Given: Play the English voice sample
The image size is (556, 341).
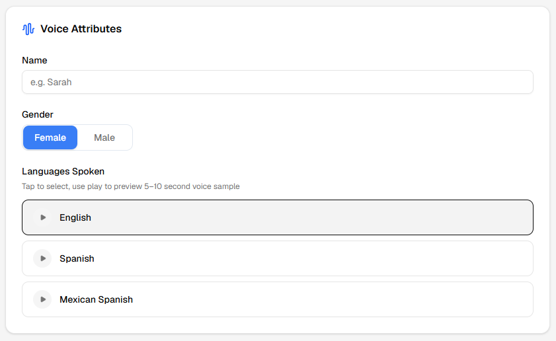Looking at the screenshot, I should click(x=42, y=217).
